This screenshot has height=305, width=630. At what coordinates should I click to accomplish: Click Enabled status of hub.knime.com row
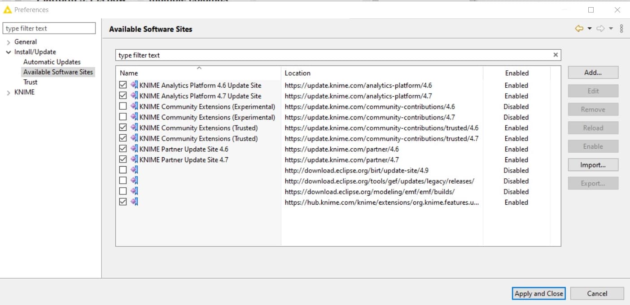[x=516, y=202]
